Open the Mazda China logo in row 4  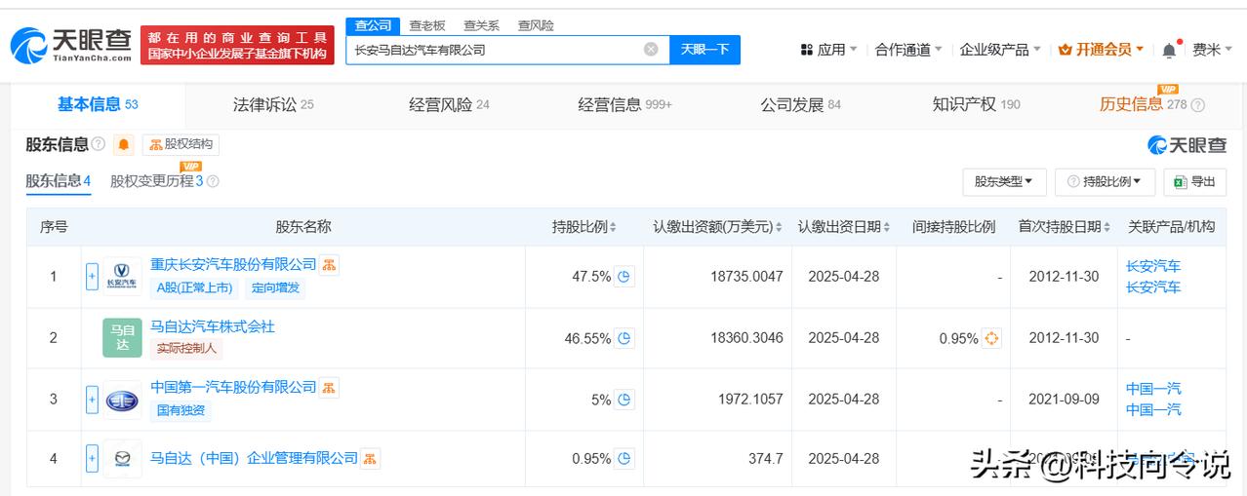coord(122,459)
